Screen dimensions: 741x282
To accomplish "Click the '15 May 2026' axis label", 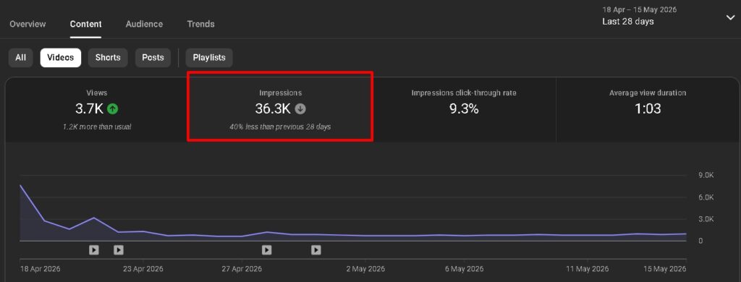I will (665, 269).
